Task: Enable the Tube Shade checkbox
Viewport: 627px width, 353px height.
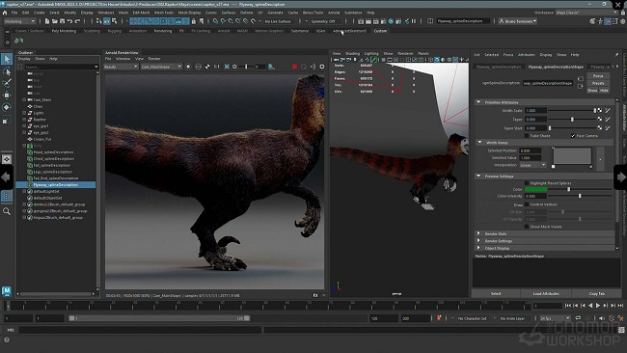Action: coord(527,136)
